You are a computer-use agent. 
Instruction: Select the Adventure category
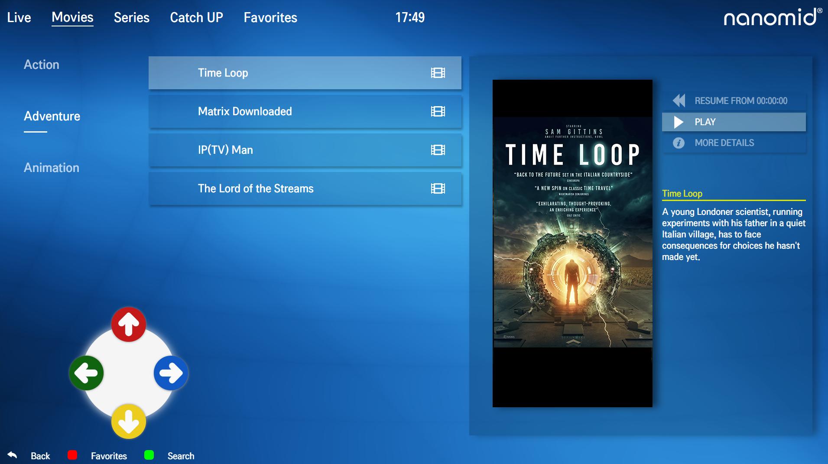[x=52, y=116]
